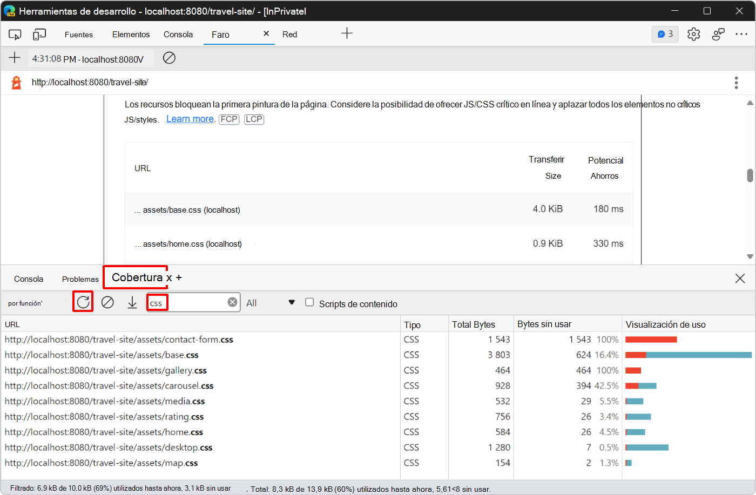
Task: Add a drawer tool next to Cobertura
Action: click(x=179, y=278)
